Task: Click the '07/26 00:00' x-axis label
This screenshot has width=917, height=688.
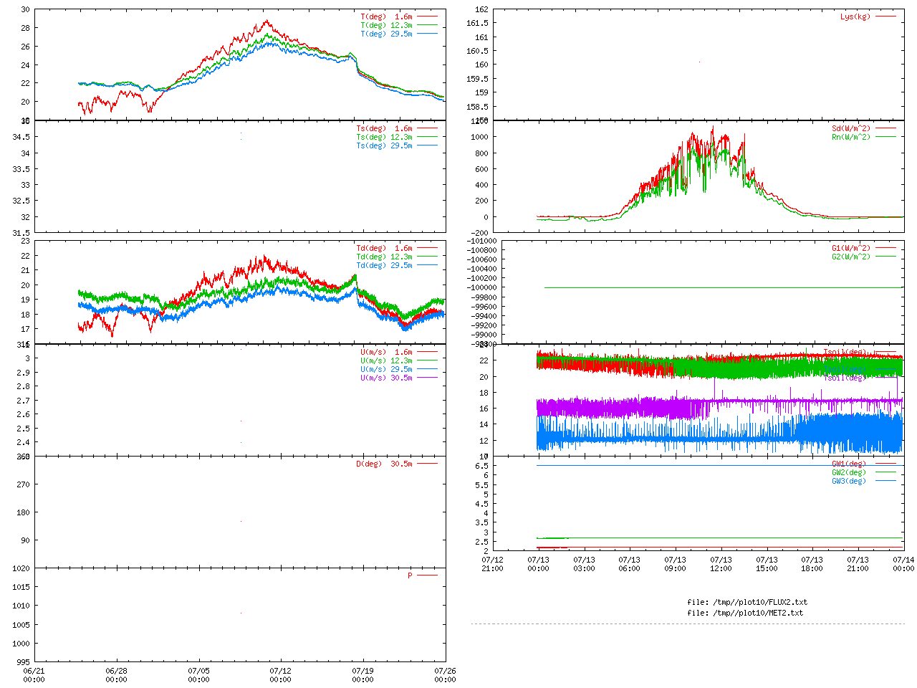Action: pos(445,675)
